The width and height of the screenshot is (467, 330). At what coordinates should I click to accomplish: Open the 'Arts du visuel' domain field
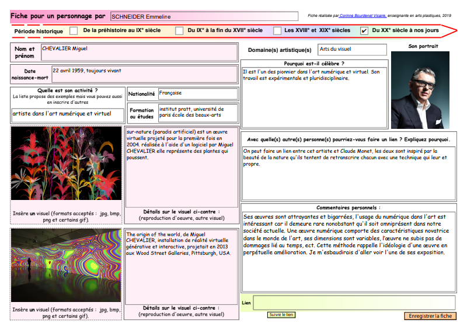coord(352,50)
